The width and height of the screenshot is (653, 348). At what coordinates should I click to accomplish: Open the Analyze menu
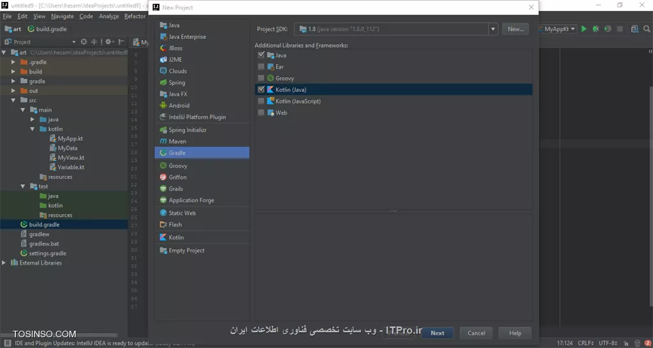[x=108, y=16]
